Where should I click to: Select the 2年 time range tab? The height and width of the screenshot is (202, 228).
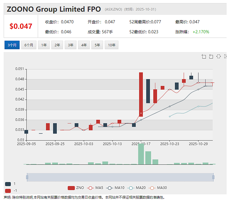(x=57, y=45)
